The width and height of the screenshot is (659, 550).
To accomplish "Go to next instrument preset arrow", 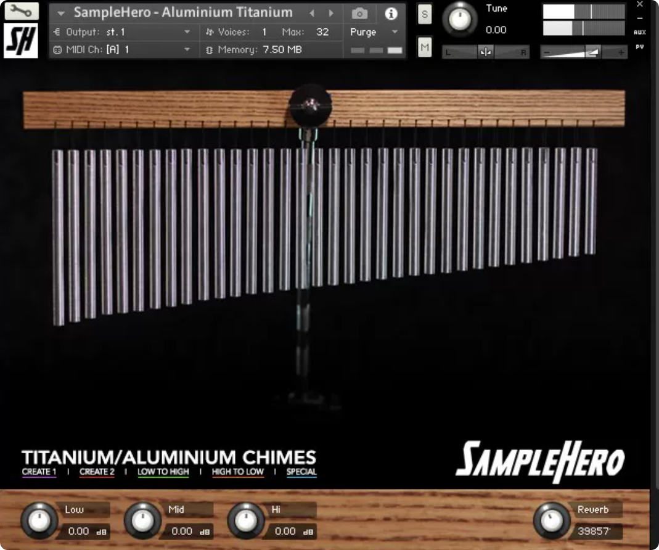I will click(x=331, y=13).
